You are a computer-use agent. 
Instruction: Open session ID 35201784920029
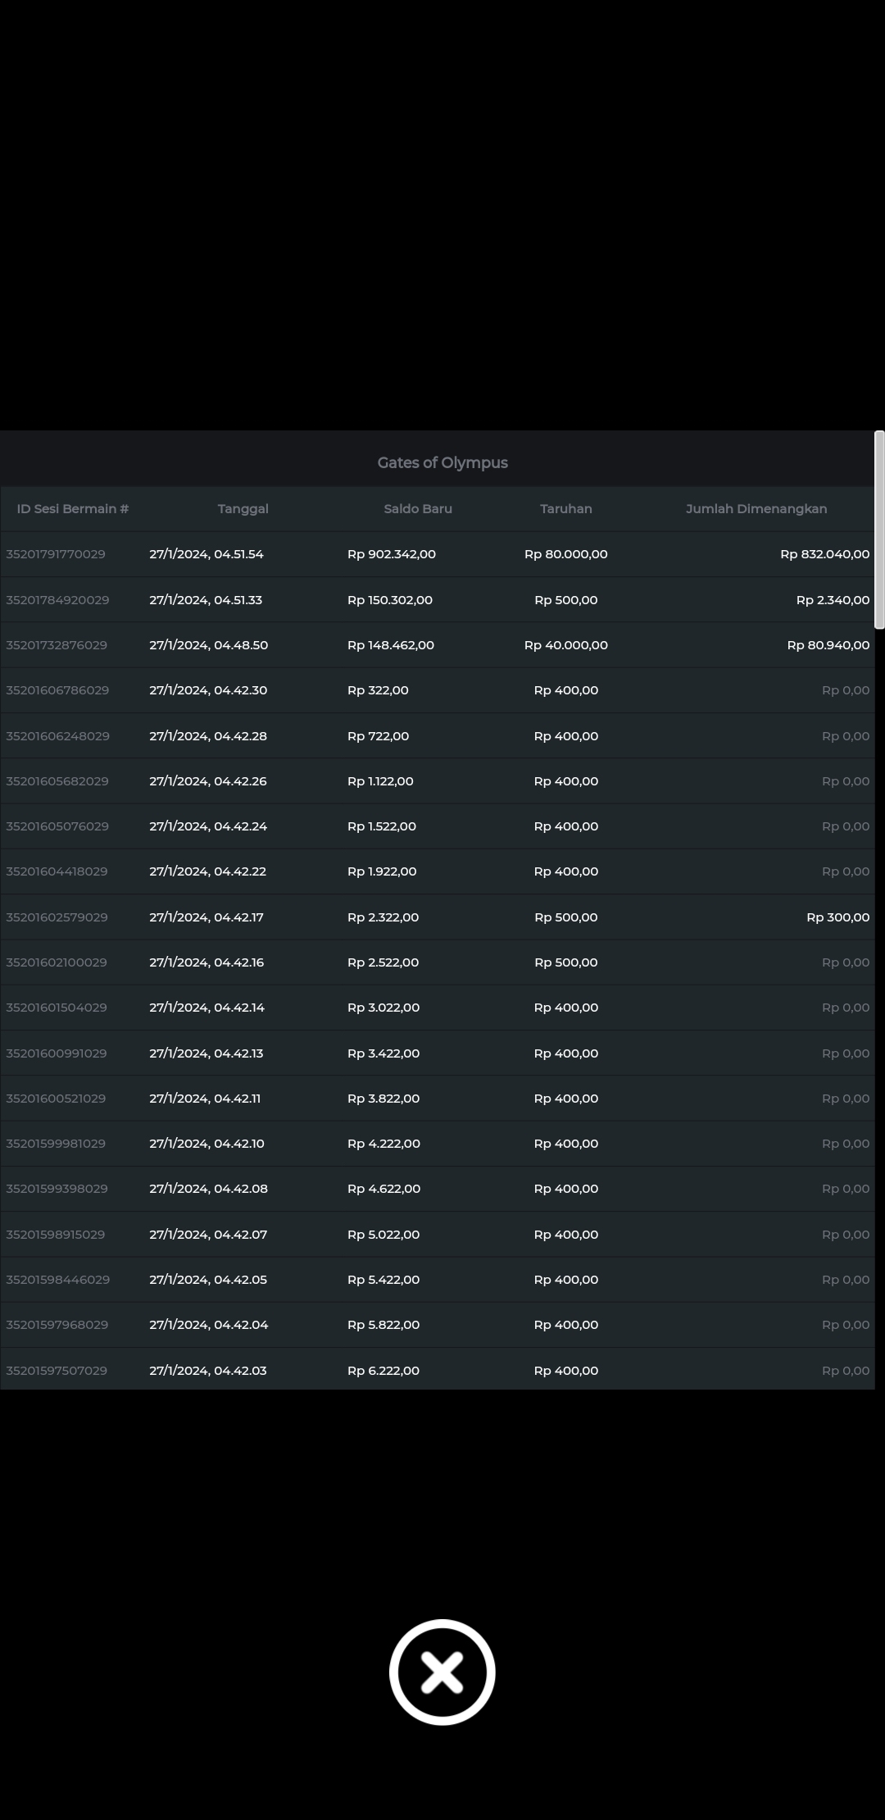click(x=57, y=600)
